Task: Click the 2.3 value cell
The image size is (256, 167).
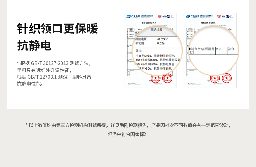Action: click(x=221, y=50)
